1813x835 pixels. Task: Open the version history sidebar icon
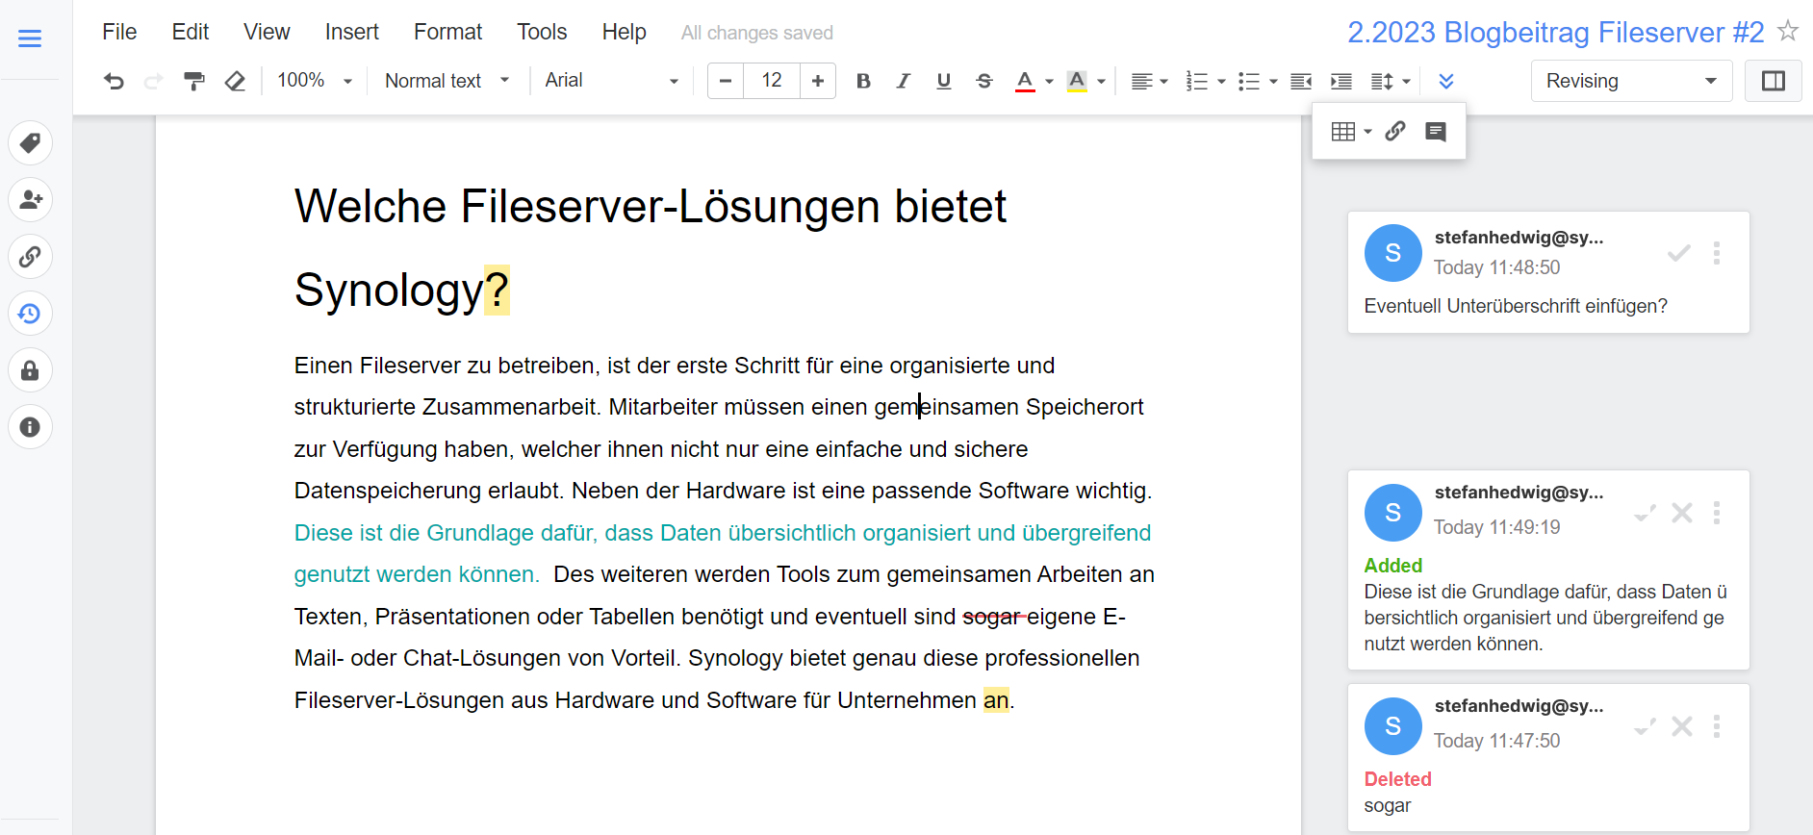pos(30,314)
